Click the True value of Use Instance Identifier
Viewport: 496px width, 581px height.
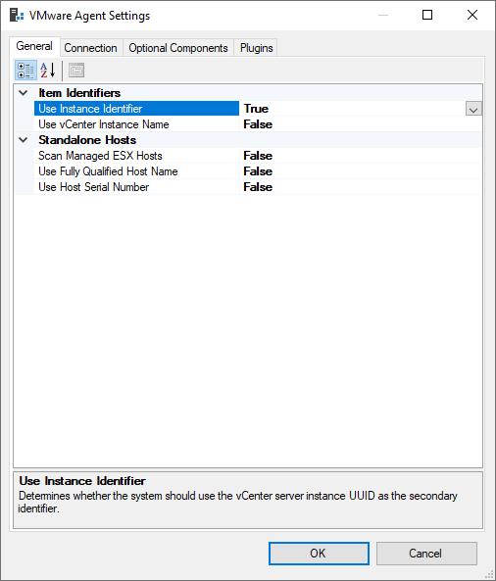[x=256, y=109]
